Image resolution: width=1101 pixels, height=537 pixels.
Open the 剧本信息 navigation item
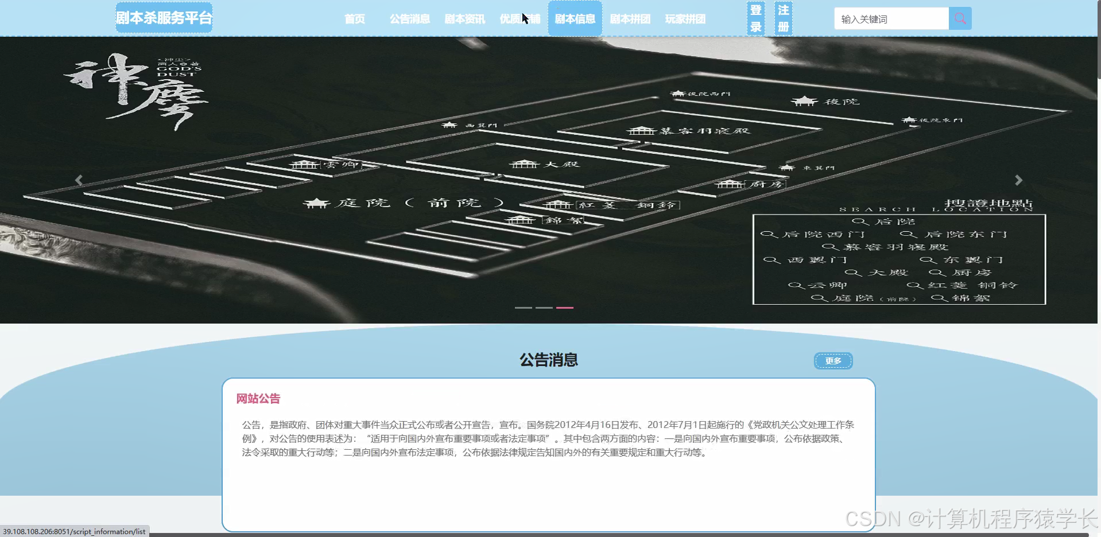click(575, 19)
